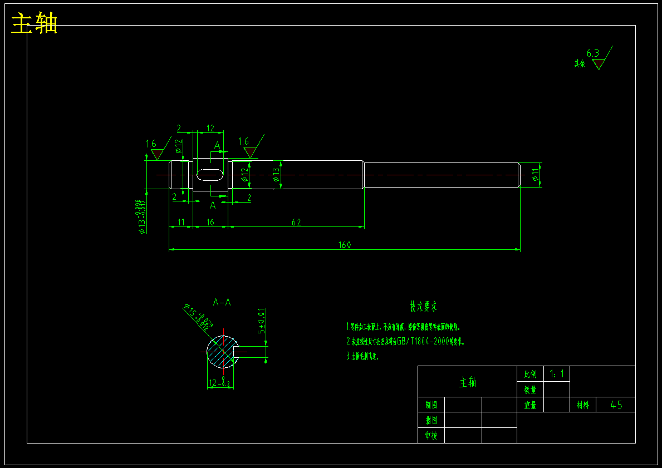The width and height of the screenshot is (662, 468).
Task: Select the 数量 label cell
Action: (530, 390)
